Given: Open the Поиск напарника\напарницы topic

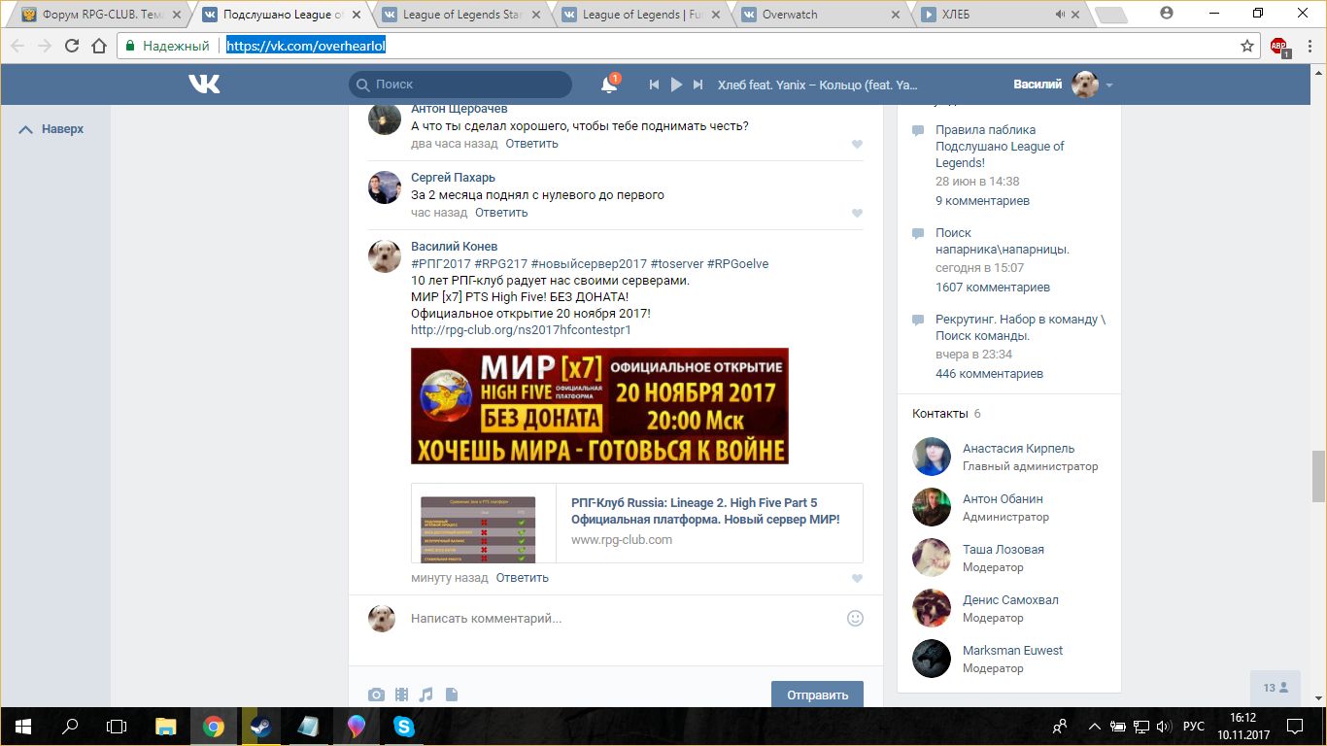Looking at the screenshot, I should click(1003, 241).
